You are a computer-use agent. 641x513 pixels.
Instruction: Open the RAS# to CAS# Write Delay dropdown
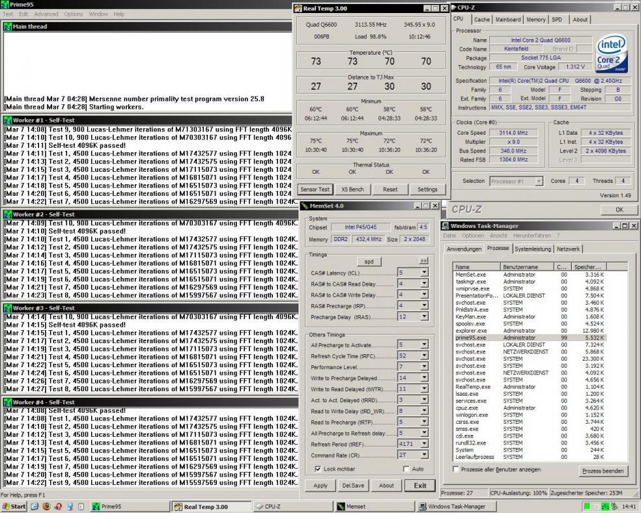(424, 294)
